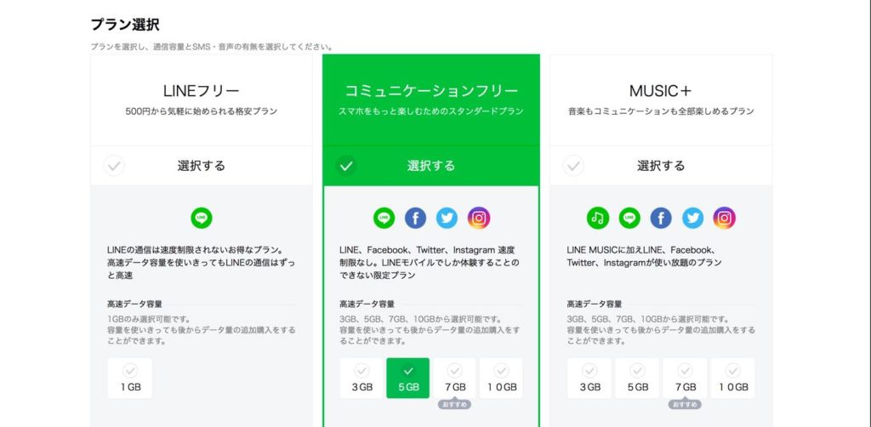Click LINE icon in コミュニケーションフリー card

pyautogui.click(x=384, y=218)
